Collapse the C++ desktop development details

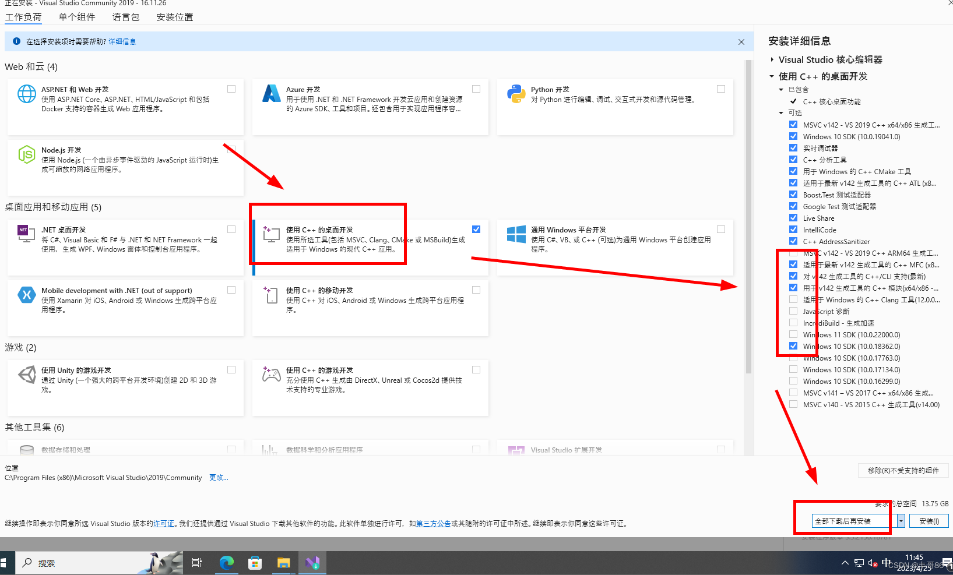772,76
